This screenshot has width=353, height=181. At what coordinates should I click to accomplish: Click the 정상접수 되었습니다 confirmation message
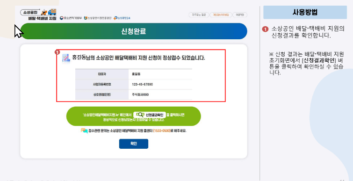coord(139,58)
